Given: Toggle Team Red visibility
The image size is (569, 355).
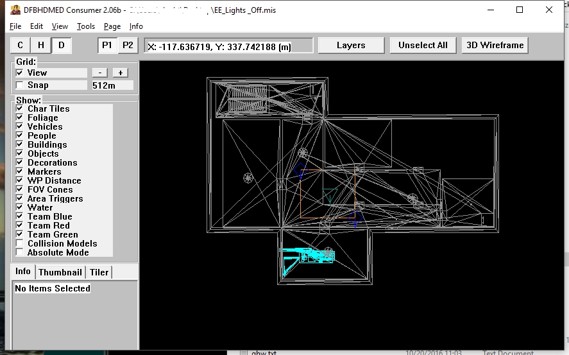Looking at the screenshot, I should 20,225.
